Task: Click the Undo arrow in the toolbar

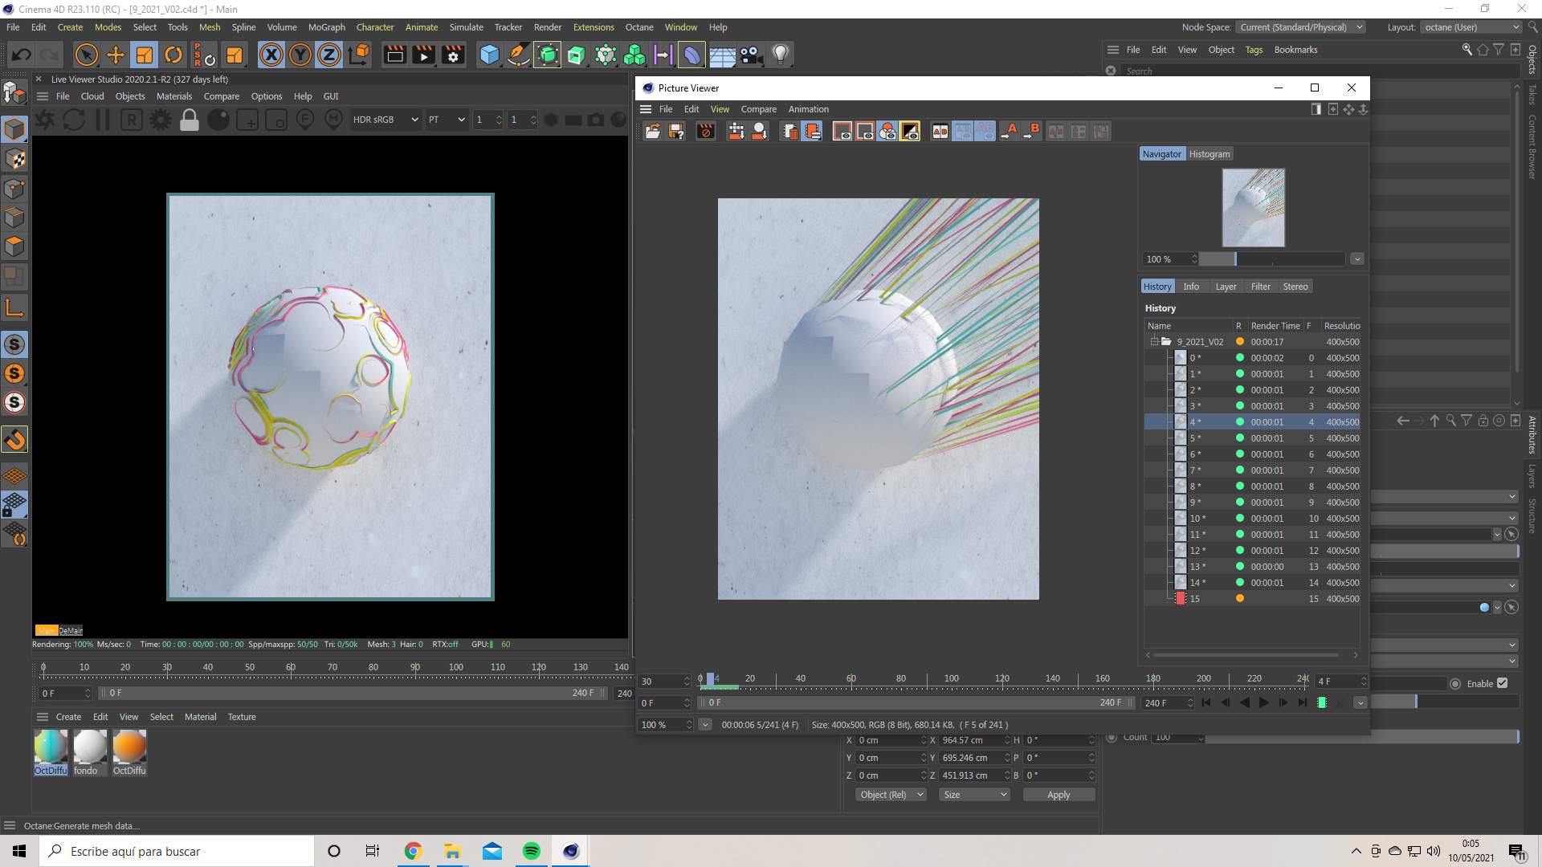Action: pos(22,55)
